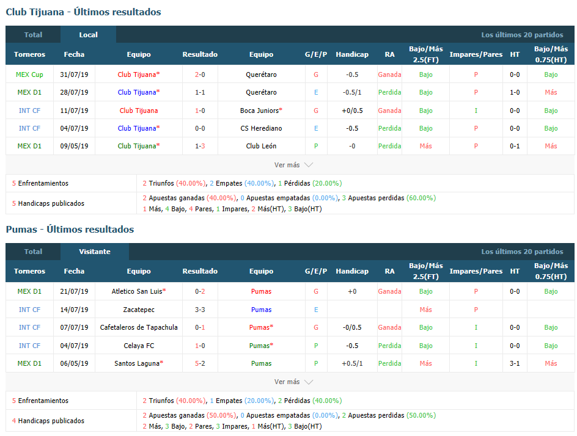Open INT CF link dated 14/07/19

[29, 310]
